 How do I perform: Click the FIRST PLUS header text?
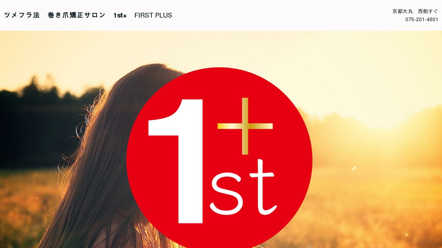(153, 15)
